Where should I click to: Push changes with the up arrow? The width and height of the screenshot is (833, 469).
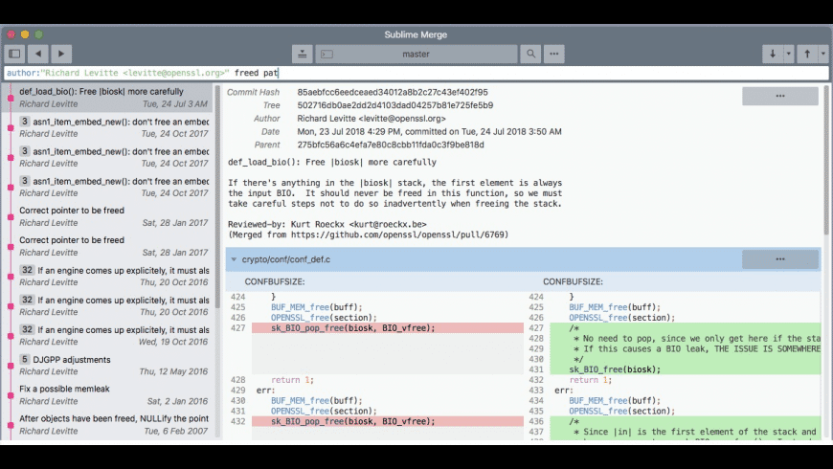[x=807, y=54]
